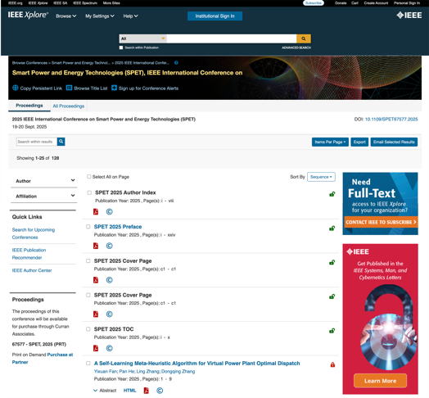Open the All search scope dropdown
Screen dimensions: 429x398
pyautogui.click(x=143, y=38)
